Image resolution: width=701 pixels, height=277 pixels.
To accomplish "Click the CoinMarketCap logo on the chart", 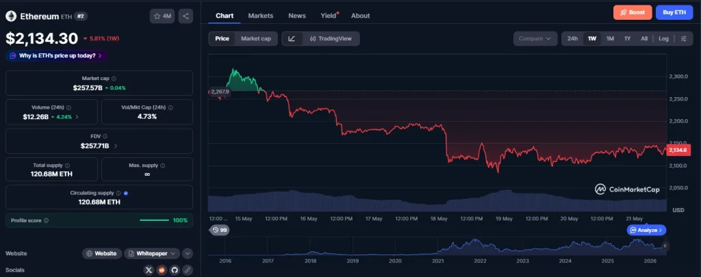I will click(627, 189).
